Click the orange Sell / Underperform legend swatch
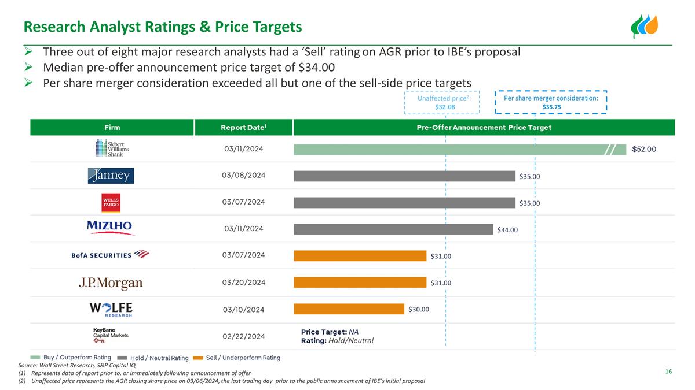This screenshot has height=390, width=695. click(x=198, y=358)
